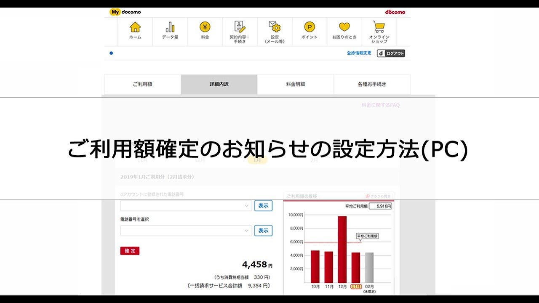Click the 12月 bar in chart
The width and height of the screenshot is (539, 303).
click(x=342, y=249)
